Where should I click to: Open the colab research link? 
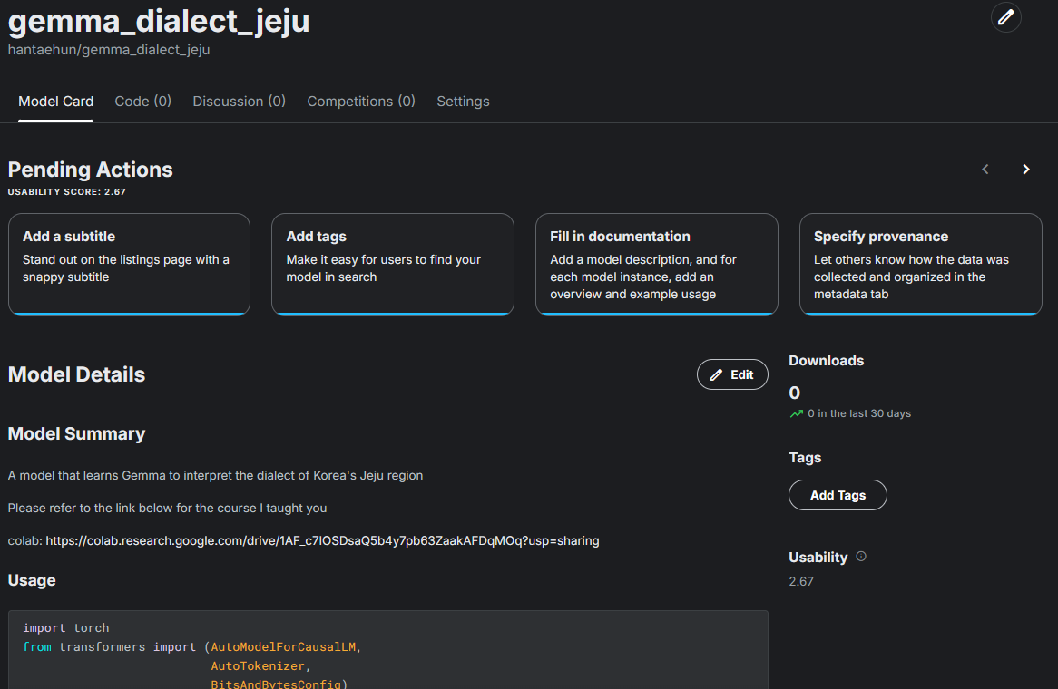point(322,541)
